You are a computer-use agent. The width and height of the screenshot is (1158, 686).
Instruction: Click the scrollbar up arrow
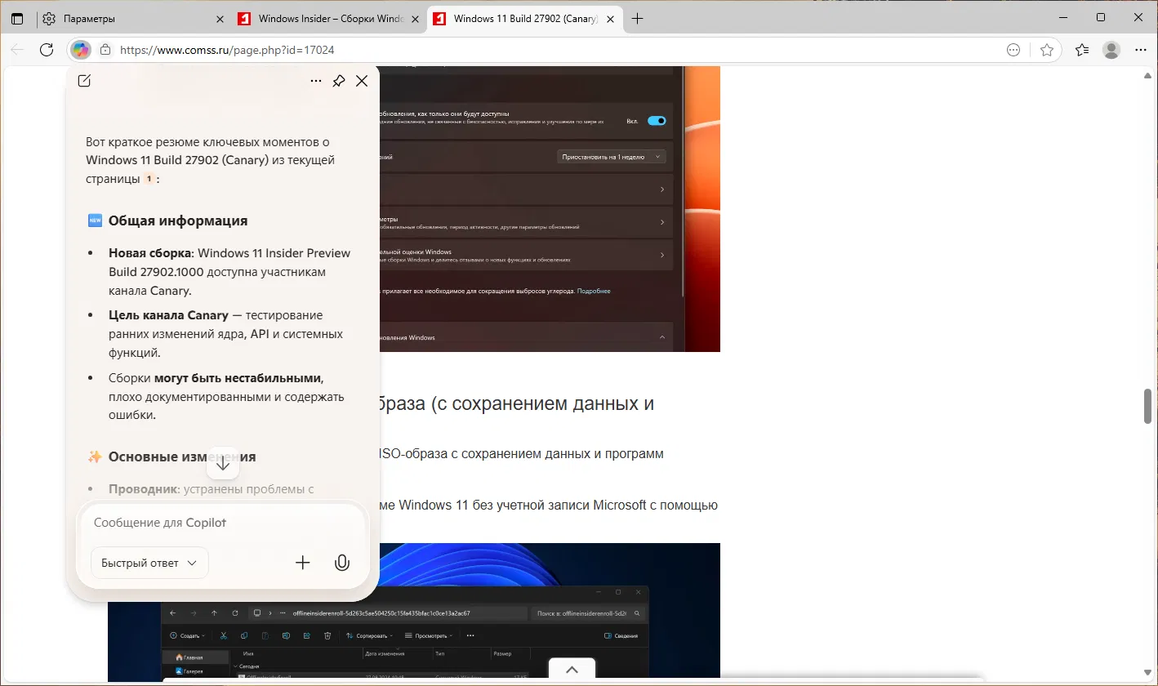pyautogui.click(x=1147, y=75)
